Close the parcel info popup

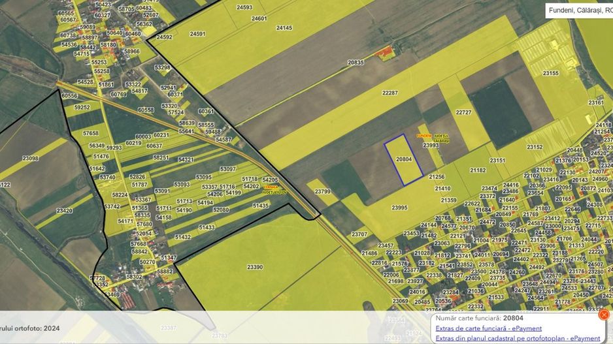pyautogui.click(x=604, y=315)
